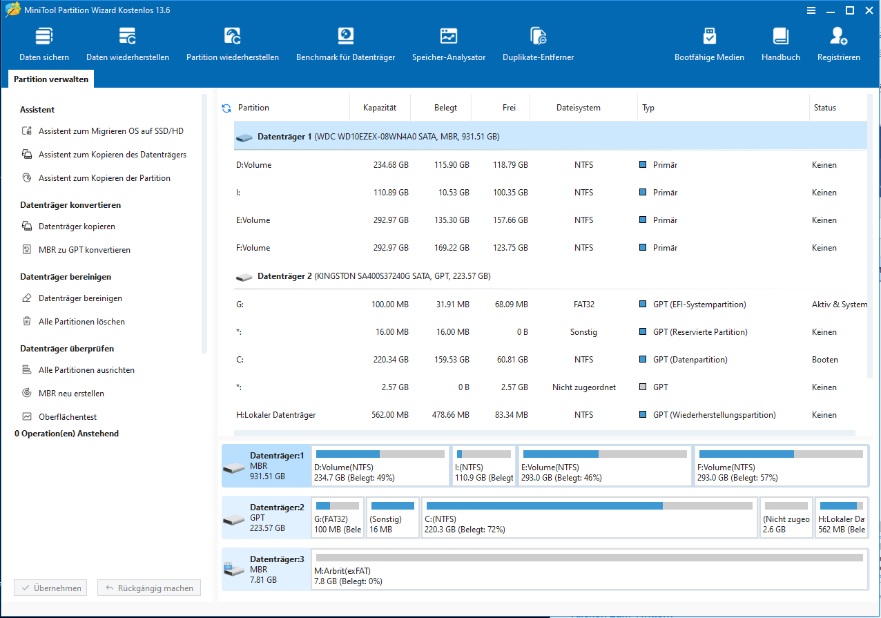Select Alle Partitionen löschen
Viewport: 881px width, 618px height.
click(73, 322)
